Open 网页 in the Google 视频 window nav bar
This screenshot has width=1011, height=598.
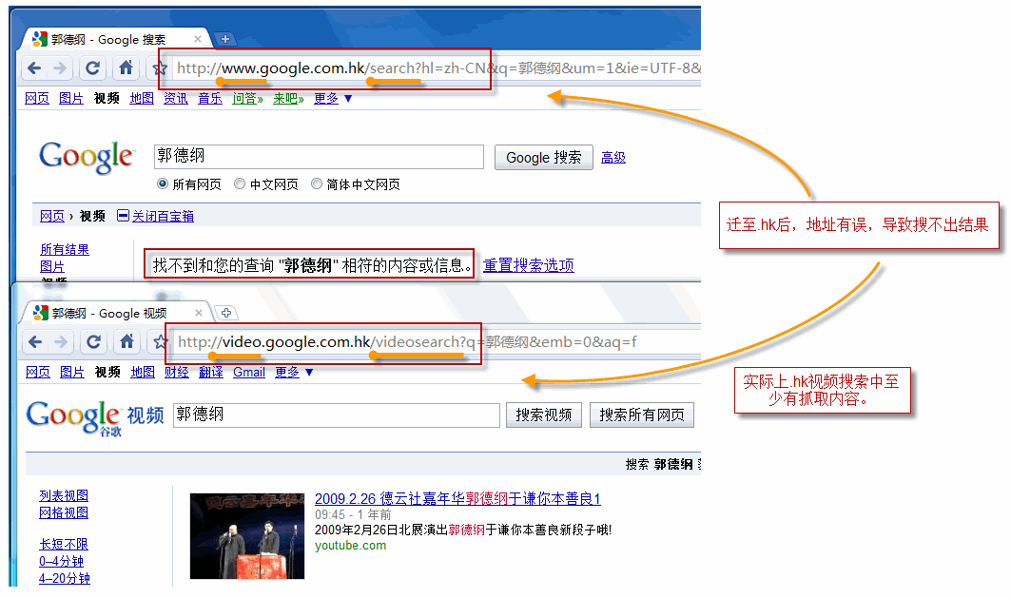pyautogui.click(x=38, y=373)
